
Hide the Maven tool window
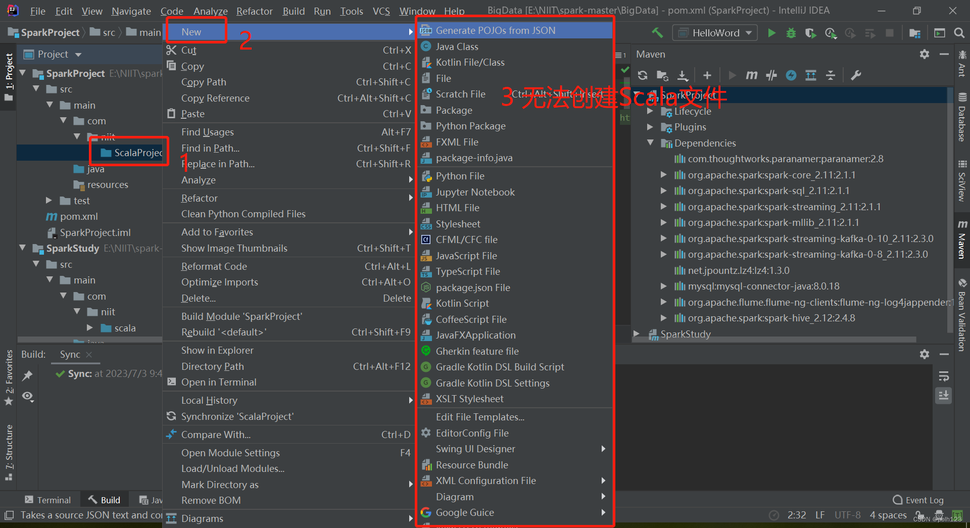point(944,54)
